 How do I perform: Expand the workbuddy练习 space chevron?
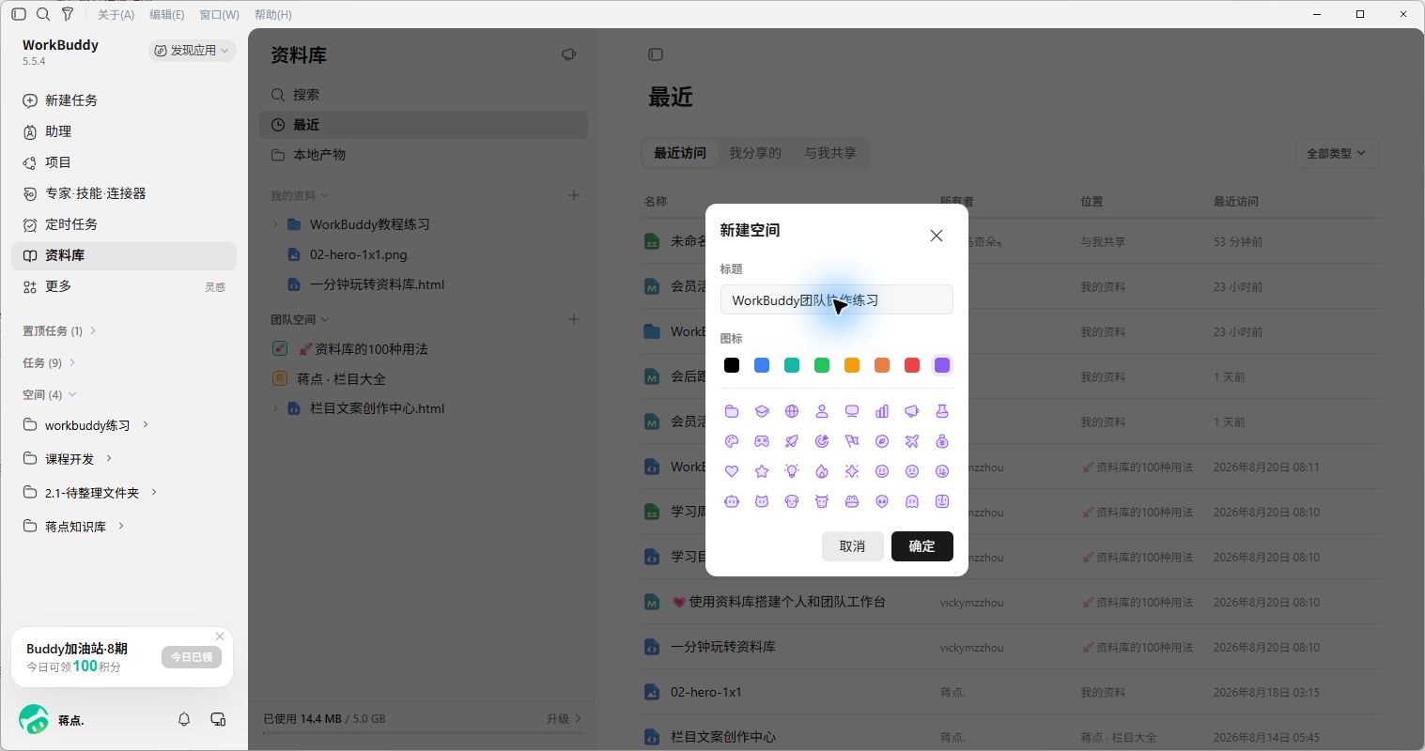[x=146, y=424]
